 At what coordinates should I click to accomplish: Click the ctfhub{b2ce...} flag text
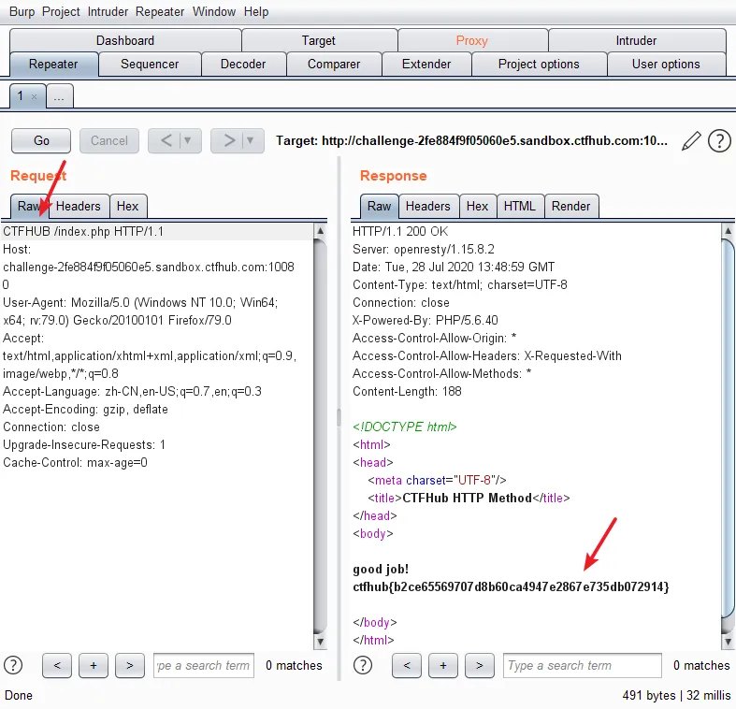click(511, 586)
